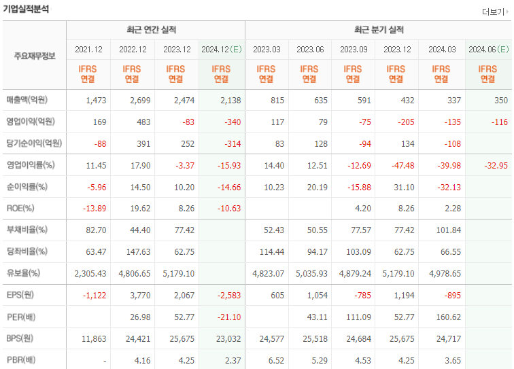Click the 순이익률(%) row label
The image size is (514, 369).
(27, 187)
